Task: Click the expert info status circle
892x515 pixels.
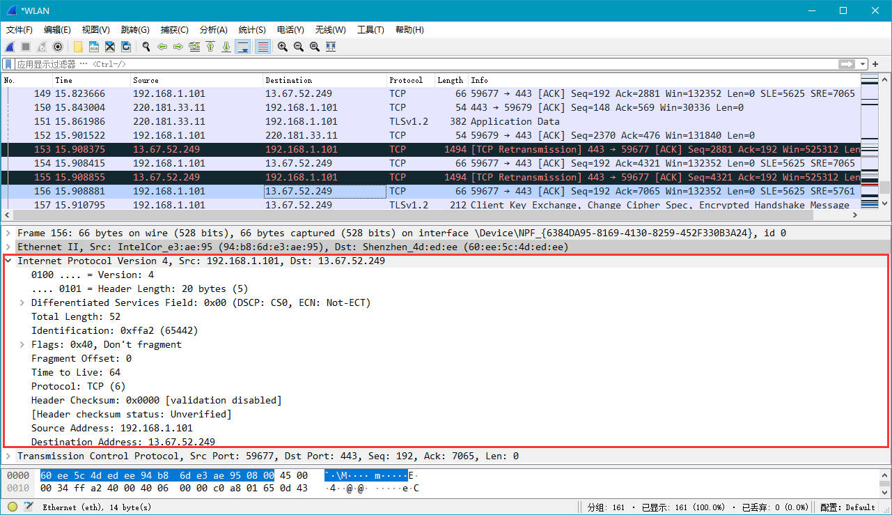Action: (13, 507)
